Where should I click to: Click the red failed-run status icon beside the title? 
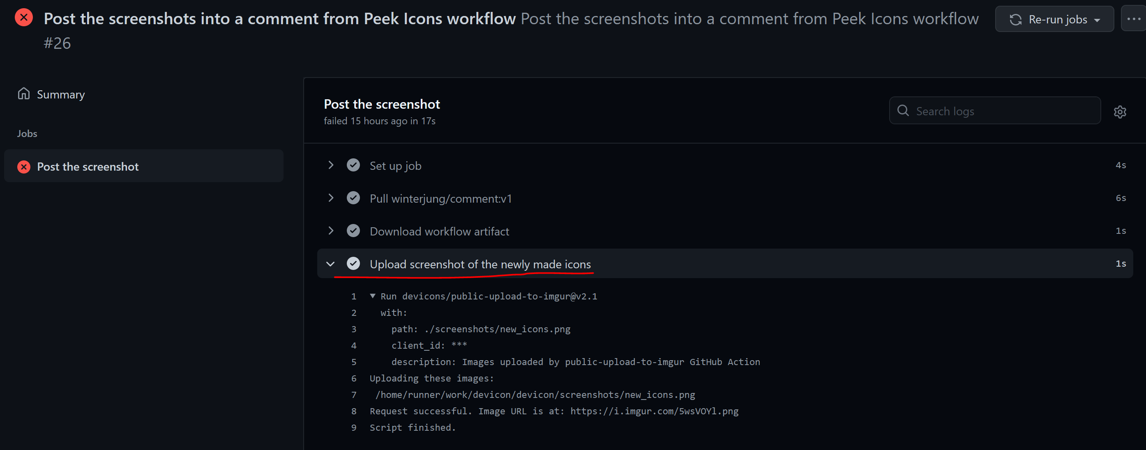click(x=23, y=18)
